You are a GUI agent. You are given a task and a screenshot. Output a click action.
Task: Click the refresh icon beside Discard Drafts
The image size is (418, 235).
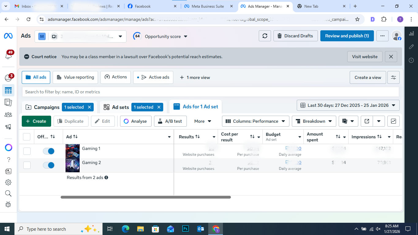point(265,36)
